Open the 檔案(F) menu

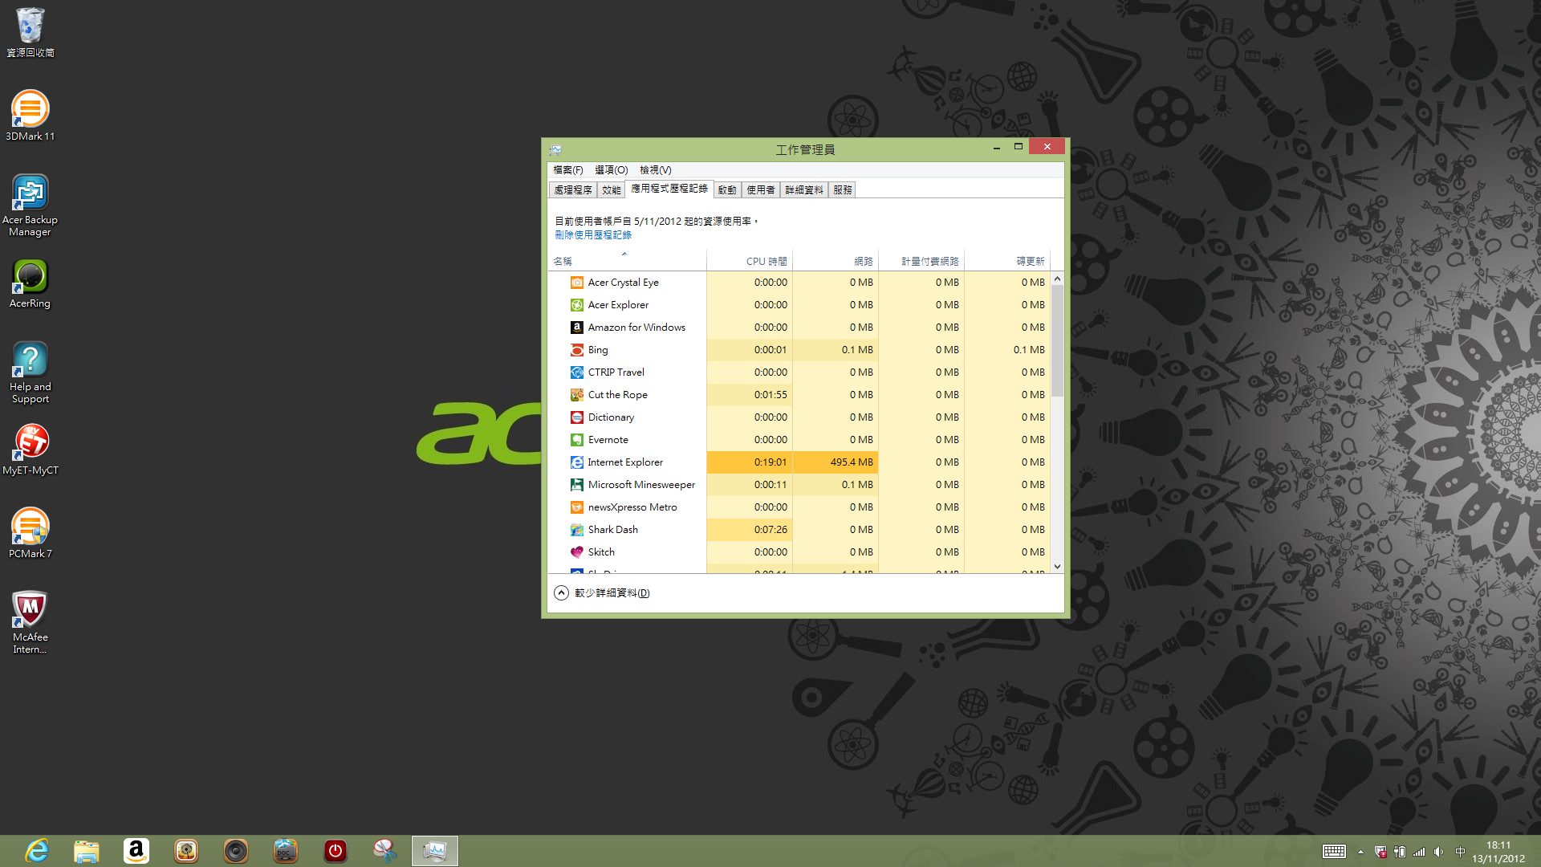point(568,170)
